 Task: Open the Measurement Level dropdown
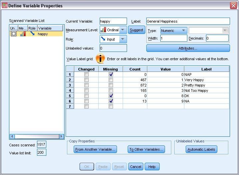tap(123, 30)
